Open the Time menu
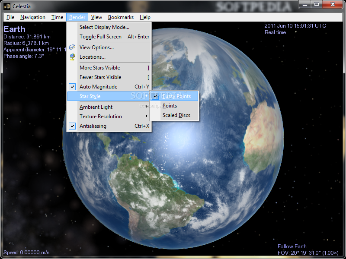 point(57,17)
